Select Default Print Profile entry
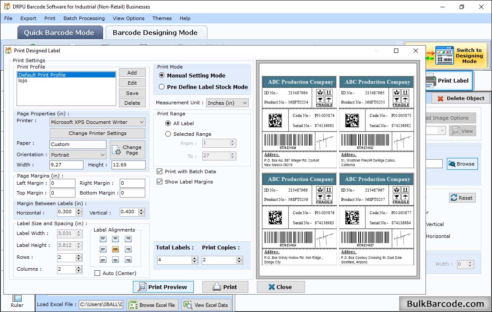The height and width of the screenshot is (312, 492). (66, 74)
